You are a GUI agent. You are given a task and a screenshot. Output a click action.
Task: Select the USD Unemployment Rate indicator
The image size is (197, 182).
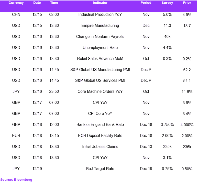[x=100, y=48]
